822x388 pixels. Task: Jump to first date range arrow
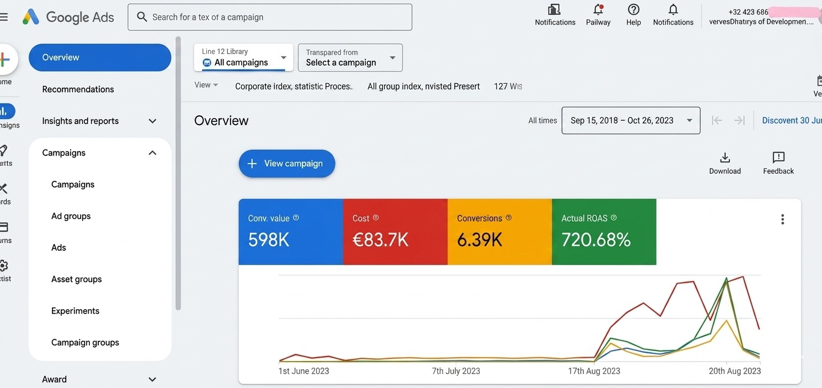(x=717, y=120)
